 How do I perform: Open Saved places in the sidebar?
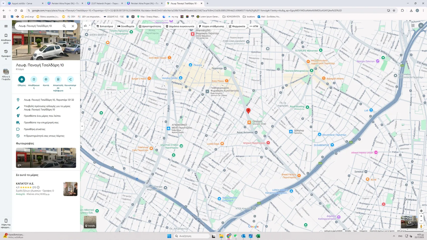tap(6, 39)
